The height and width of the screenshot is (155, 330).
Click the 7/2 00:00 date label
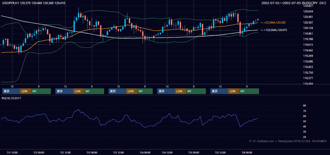(39, 152)
